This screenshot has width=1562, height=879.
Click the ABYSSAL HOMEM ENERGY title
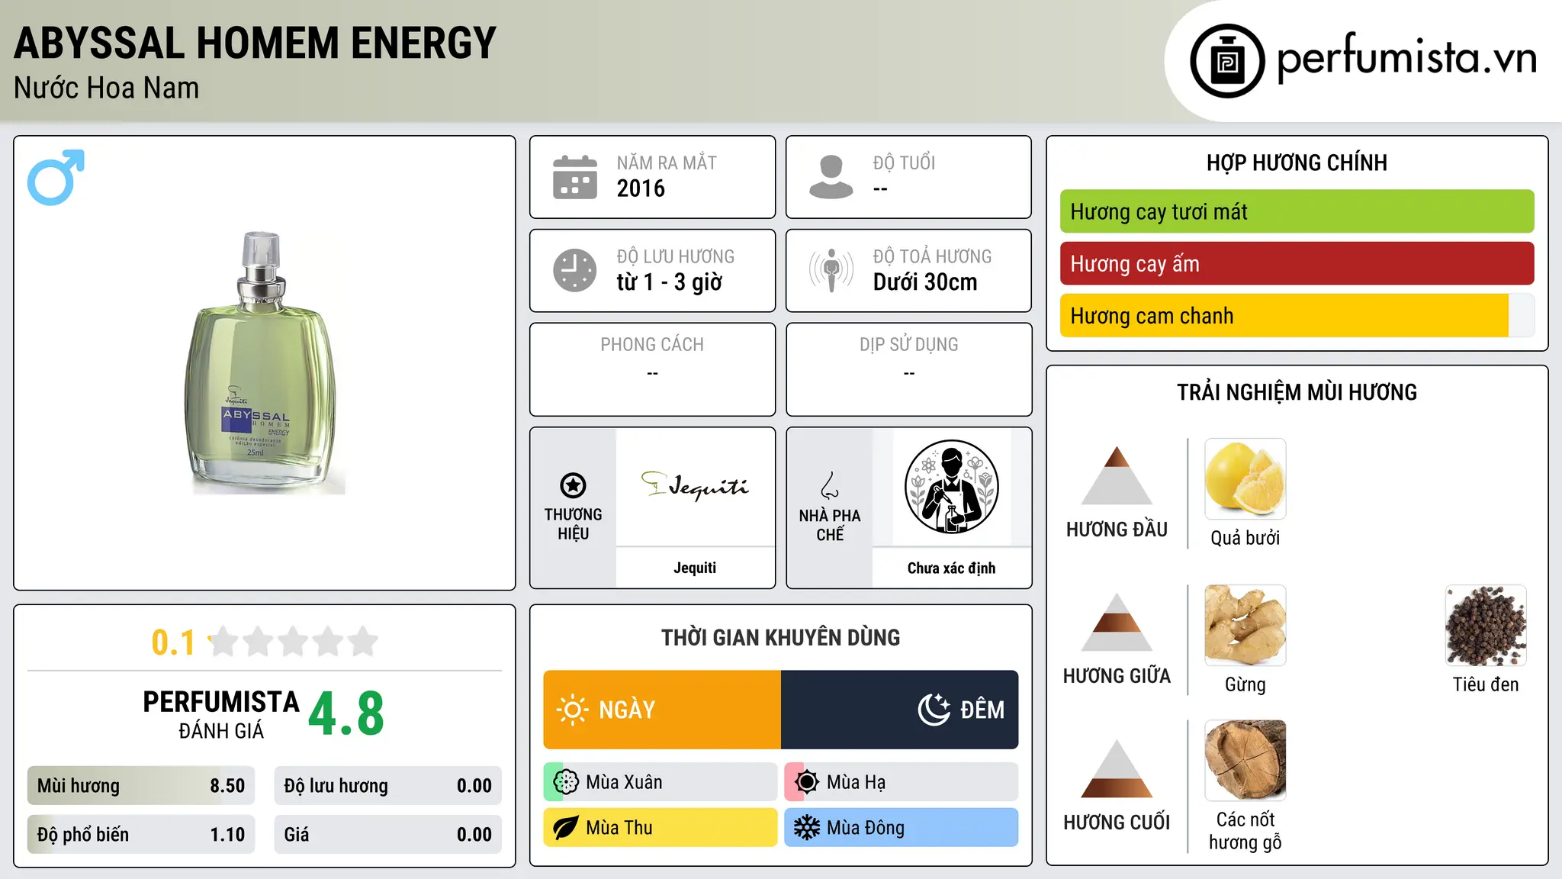[x=256, y=43]
